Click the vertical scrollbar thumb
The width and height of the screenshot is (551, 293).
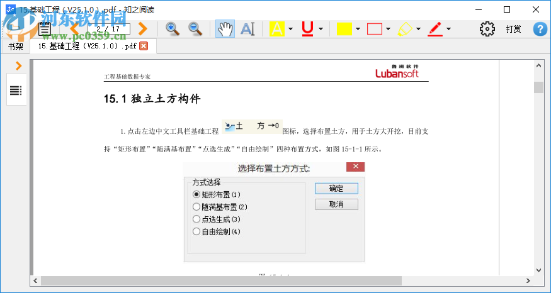(538, 87)
